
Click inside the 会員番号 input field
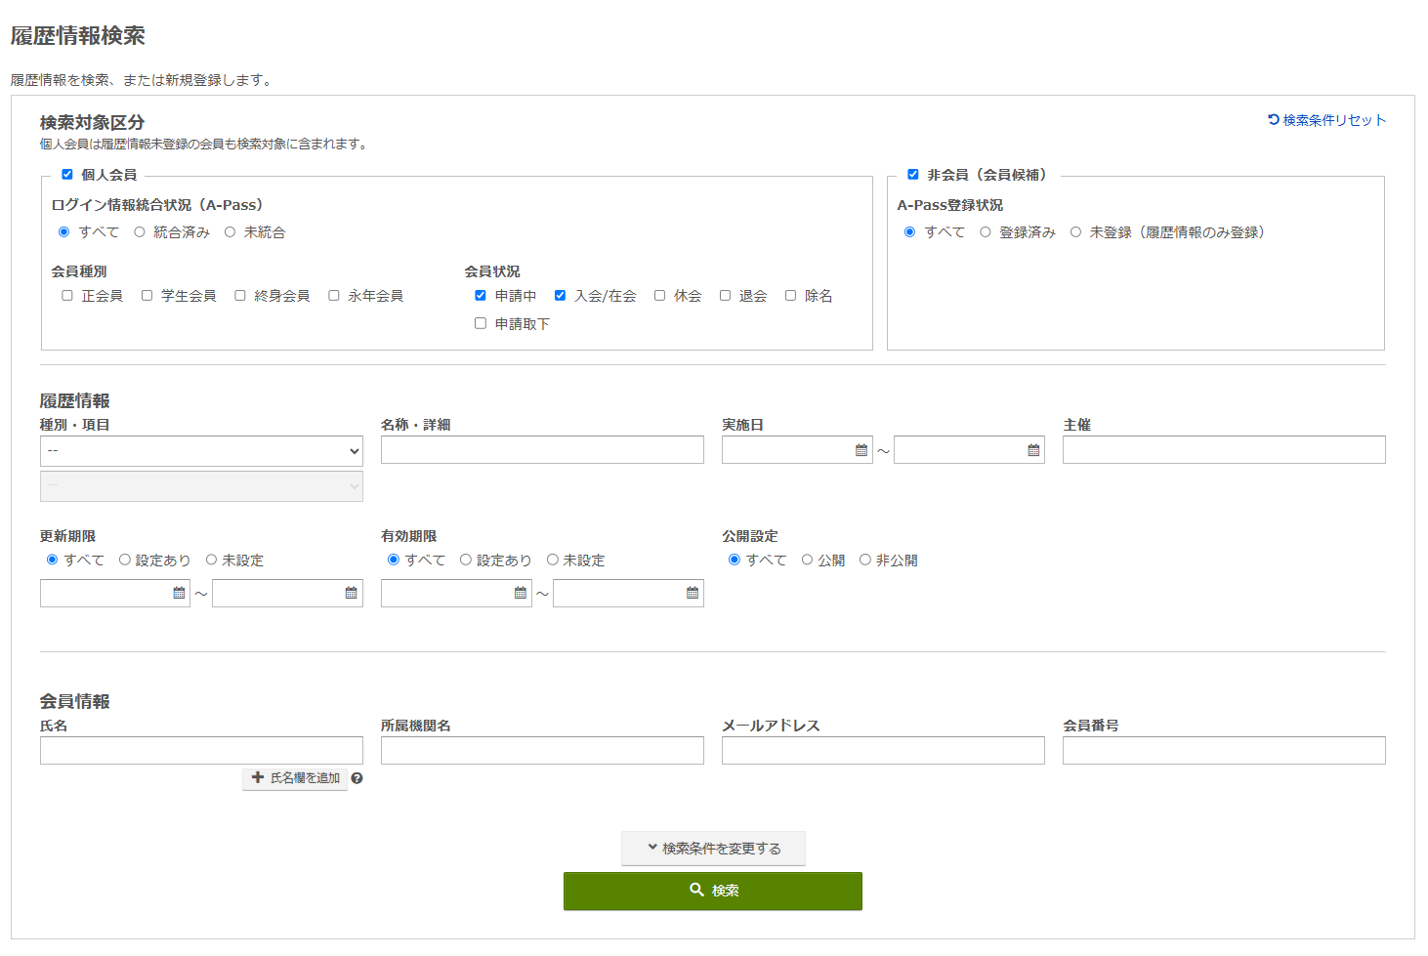click(x=1224, y=750)
